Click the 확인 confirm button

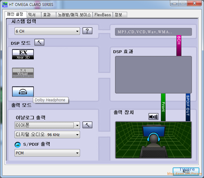coord(186,171)
